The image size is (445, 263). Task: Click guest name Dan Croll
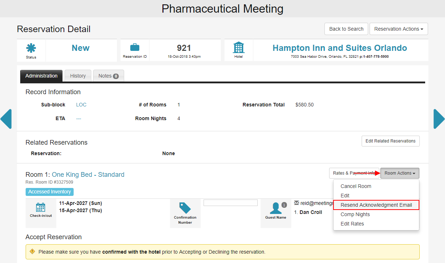pos(311,212)
